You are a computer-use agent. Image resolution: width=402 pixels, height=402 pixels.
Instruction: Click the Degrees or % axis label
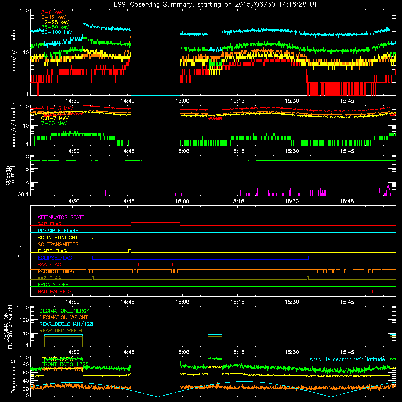click(14, 376)
